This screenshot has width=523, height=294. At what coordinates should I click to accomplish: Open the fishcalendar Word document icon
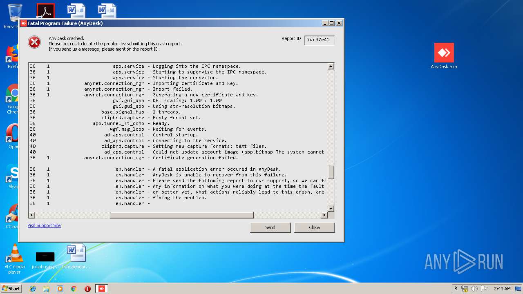(76, 256)
